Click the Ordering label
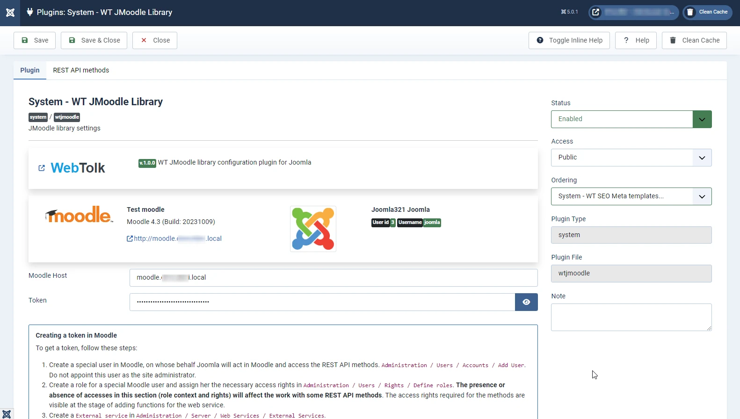Screen dimensions: 740x419 (564, 180)
